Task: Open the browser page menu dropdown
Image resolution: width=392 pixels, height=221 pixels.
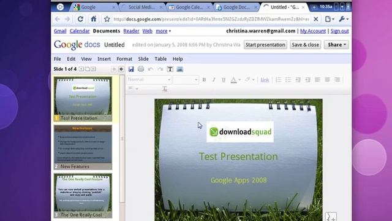Action: click(330, 19)
